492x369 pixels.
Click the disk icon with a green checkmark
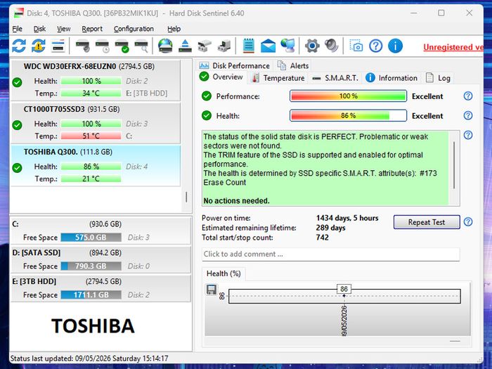tap(122, 46)
